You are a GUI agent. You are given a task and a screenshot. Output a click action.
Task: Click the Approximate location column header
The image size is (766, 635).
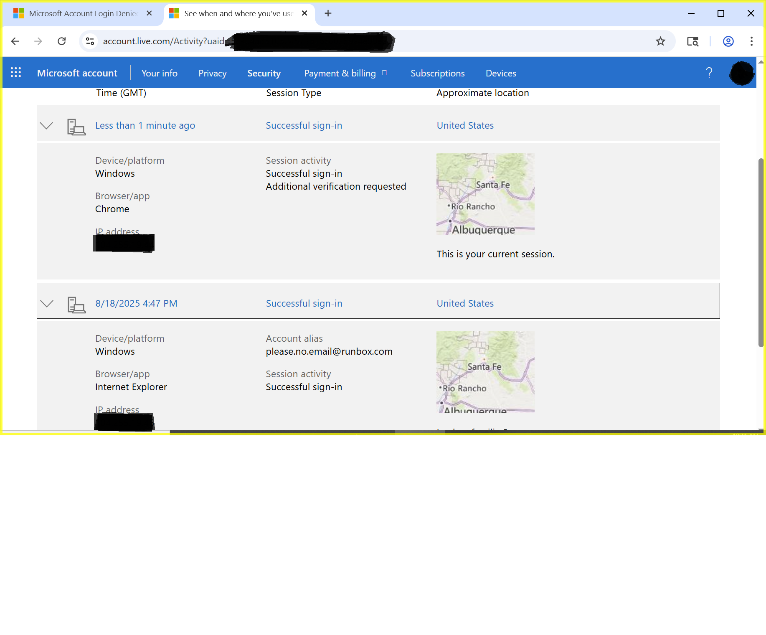tap(483, 93)
